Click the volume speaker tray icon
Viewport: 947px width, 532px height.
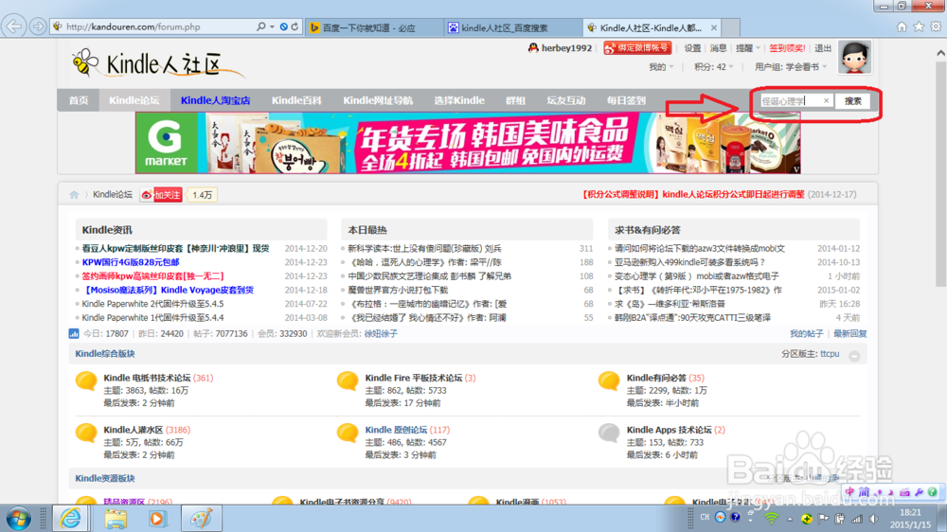pos(874,519)
